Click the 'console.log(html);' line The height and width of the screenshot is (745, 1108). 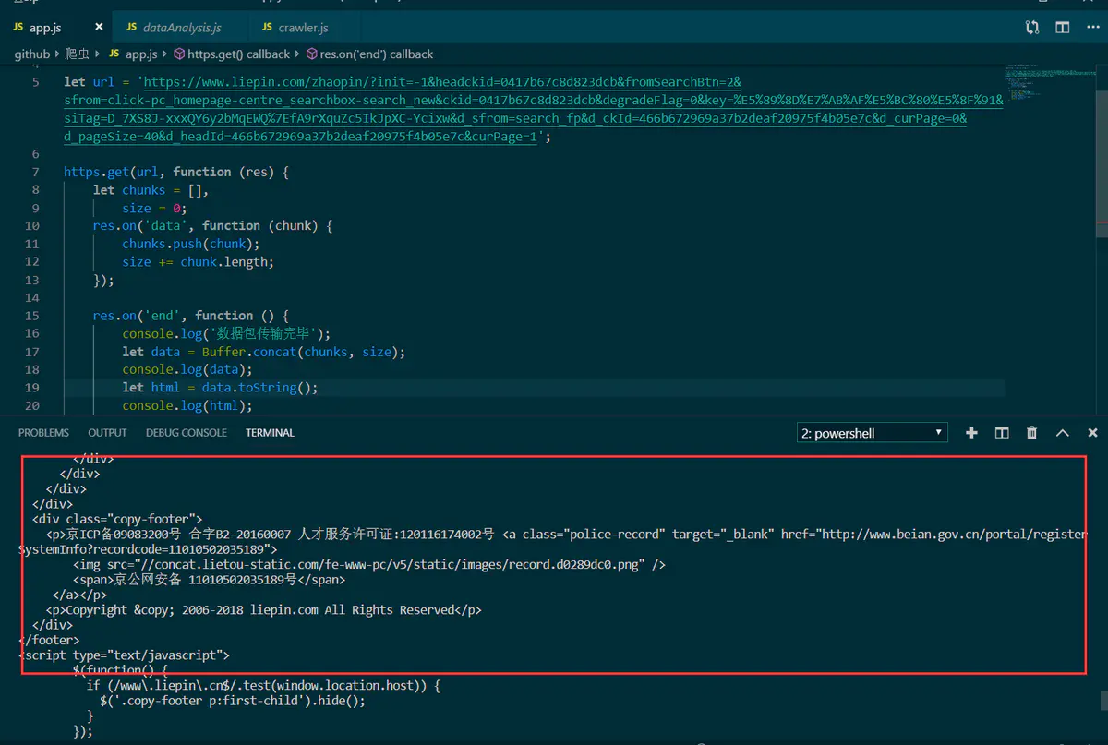tap(187, 405)
